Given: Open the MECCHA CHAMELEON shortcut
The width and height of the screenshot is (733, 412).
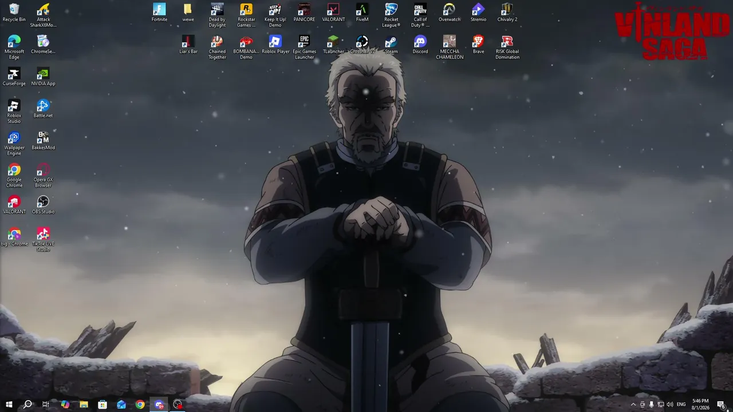Looking at the screenshot, I should (450, 47).
